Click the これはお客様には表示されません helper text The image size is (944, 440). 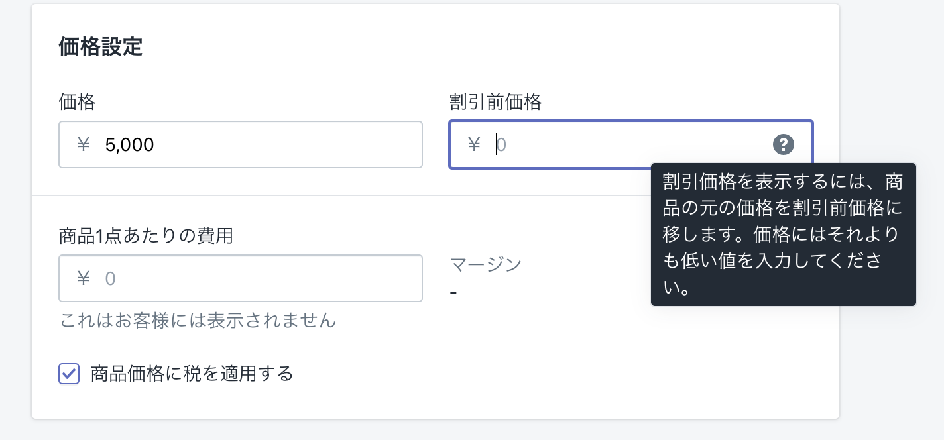pos(198,321)
